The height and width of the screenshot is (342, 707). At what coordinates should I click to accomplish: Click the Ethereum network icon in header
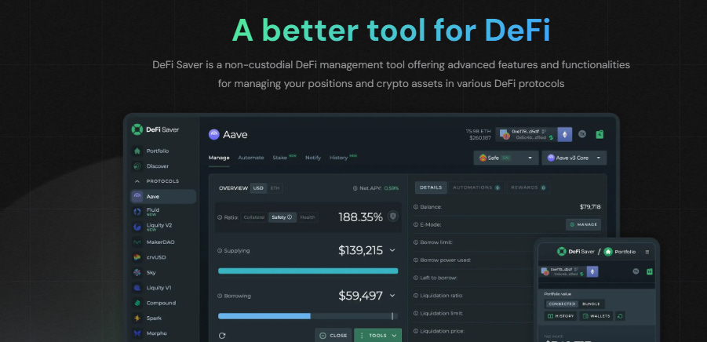pos(565,134)
